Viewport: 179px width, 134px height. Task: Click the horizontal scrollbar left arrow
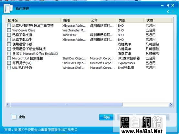coord(8,104)
